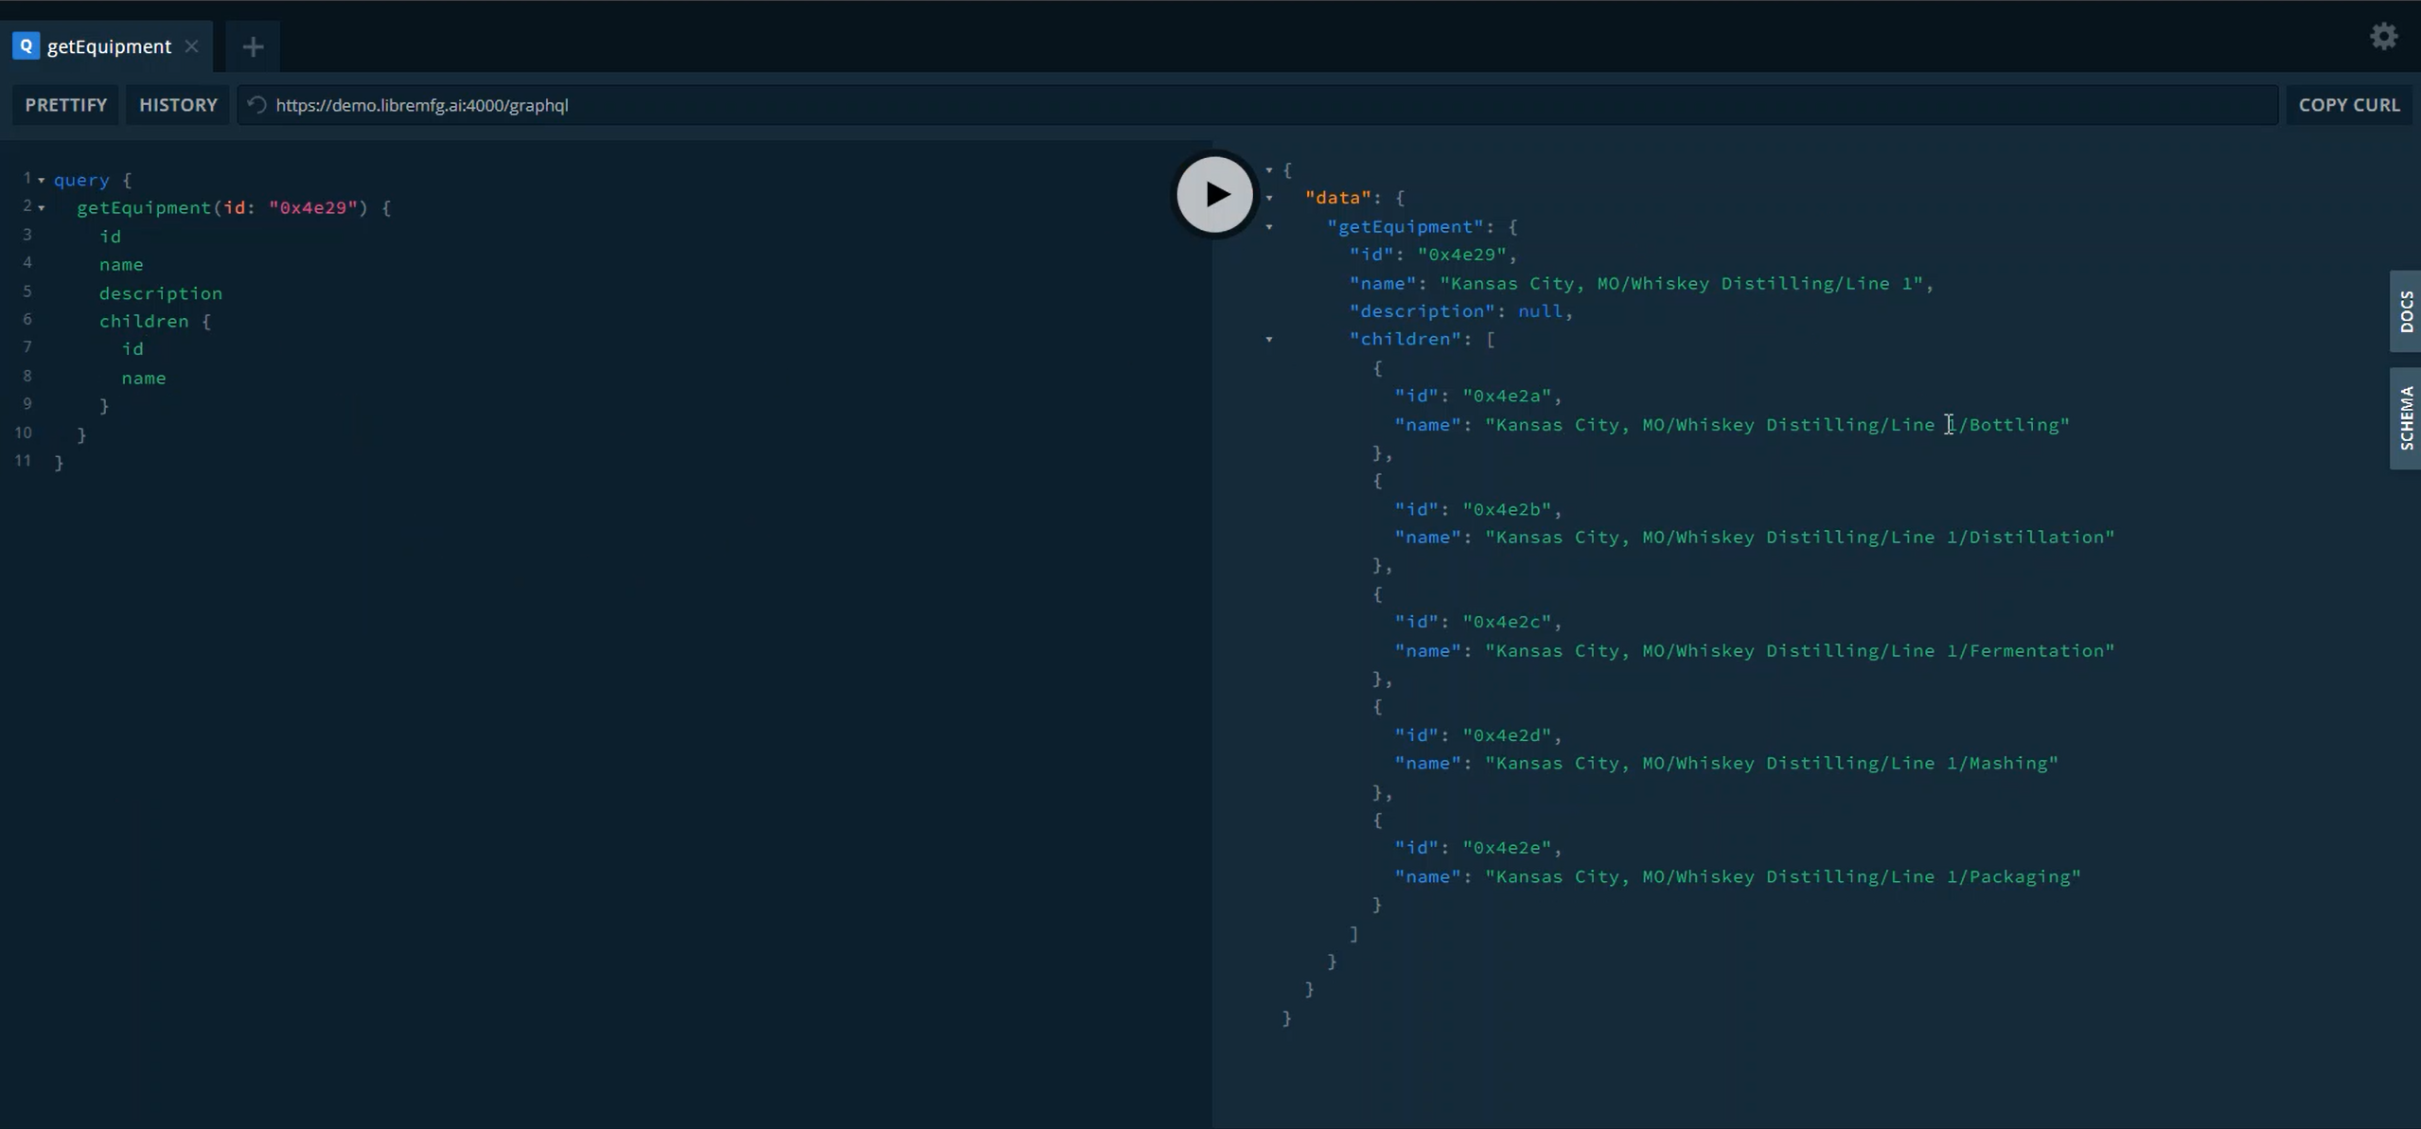Click the query keyword on line 1
2421x1129 pixels.
tap(81, 180)
